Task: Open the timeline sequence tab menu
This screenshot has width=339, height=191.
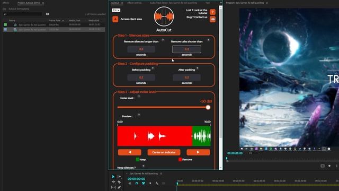Action: [x=161, y=173]
